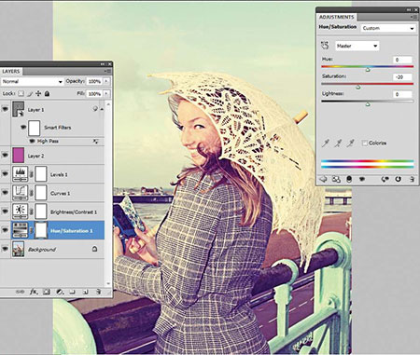This screenshot has height=355, width=420.
Task: Select Background layer thumbnail
Action: point(19,249)
